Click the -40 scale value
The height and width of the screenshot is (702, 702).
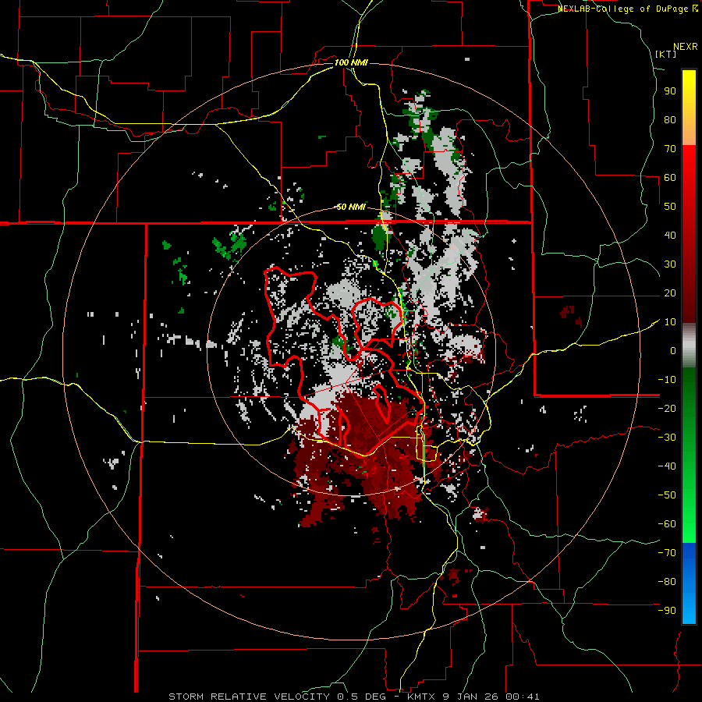point(667,466)
